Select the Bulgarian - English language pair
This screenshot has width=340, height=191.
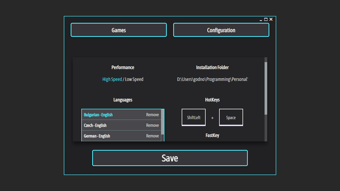pyautogui.click(x=98, y=115)
